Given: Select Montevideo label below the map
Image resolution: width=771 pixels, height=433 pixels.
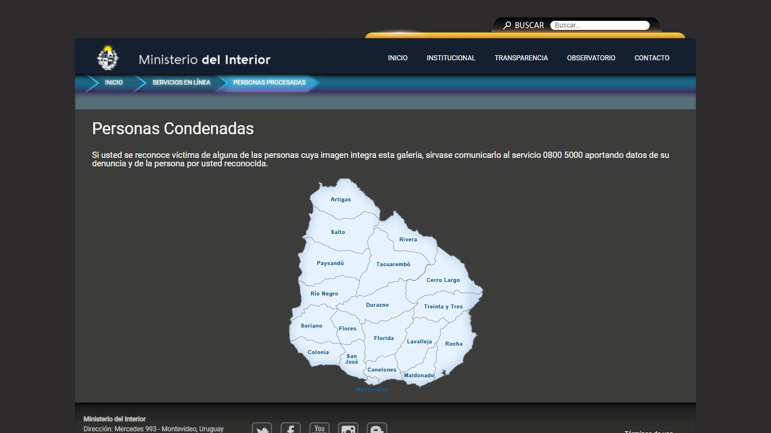Looking at the screenshot, I should tap(372, 390).
